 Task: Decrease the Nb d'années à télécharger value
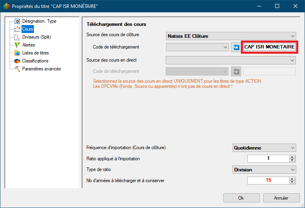tap(293, 182)
